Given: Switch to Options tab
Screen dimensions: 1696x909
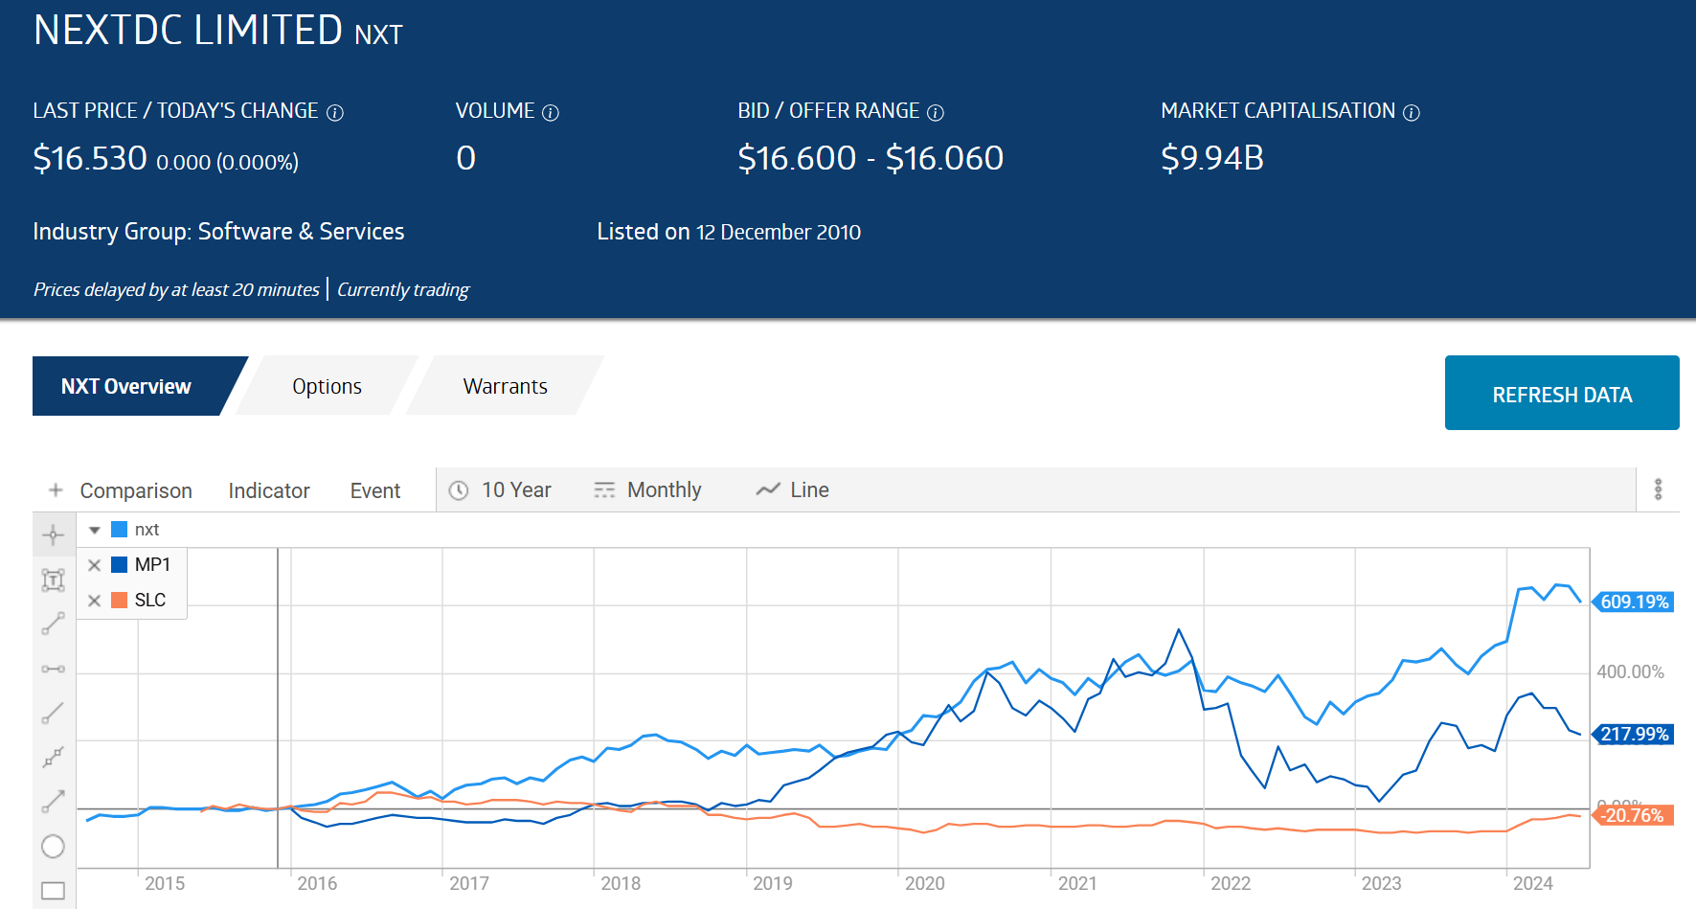Looking at the screenshot, I should 327,386.
